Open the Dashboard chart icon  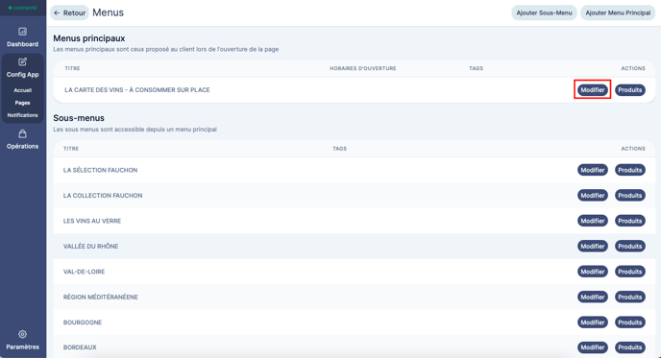coord(22,32)
